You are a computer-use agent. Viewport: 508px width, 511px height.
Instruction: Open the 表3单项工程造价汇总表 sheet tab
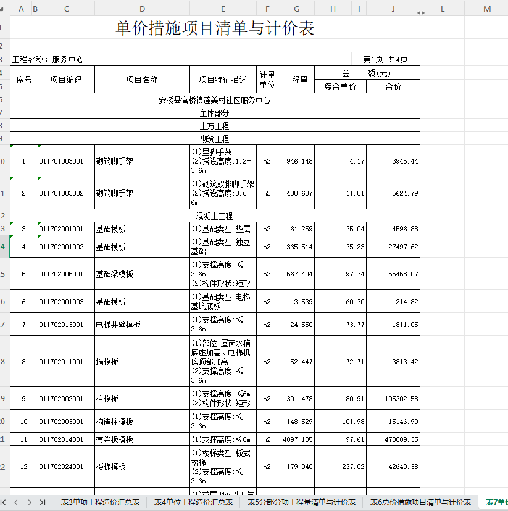101,502
